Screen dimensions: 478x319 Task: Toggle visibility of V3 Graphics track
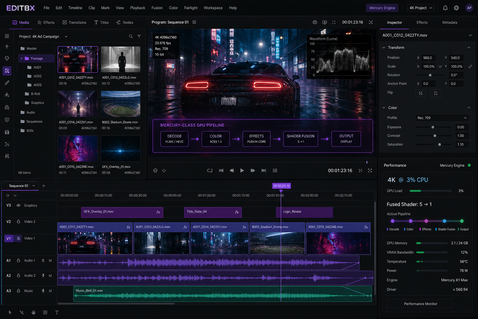18,205
